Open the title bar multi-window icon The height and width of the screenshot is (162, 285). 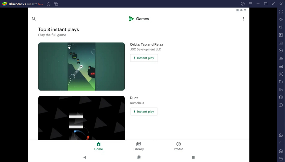click(56, 4)
